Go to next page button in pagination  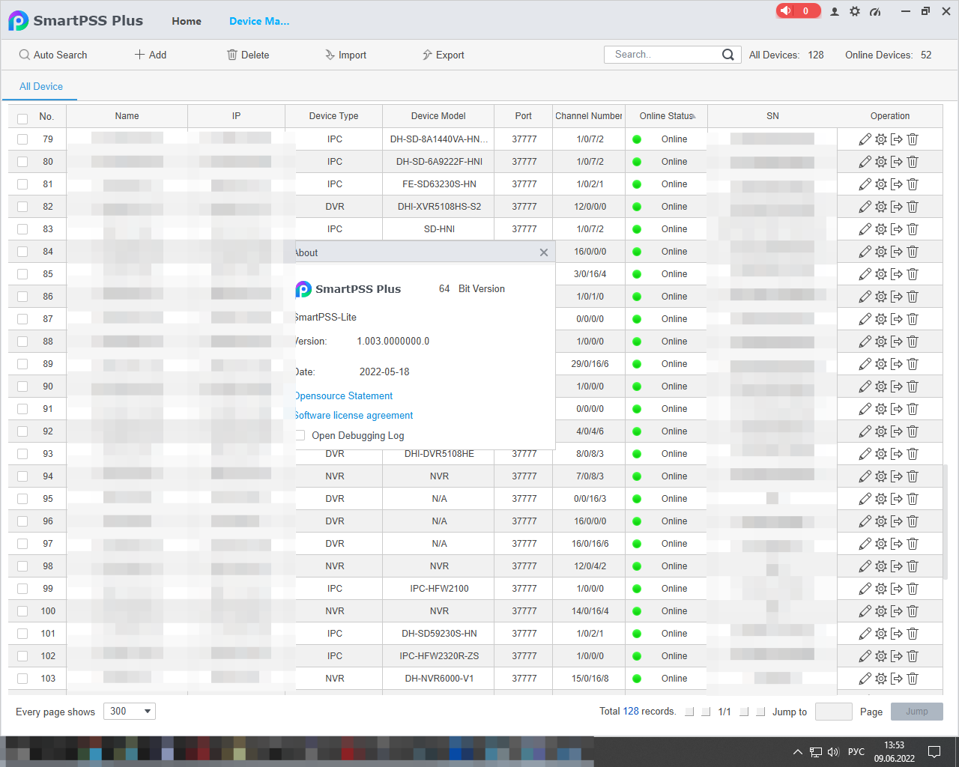point(744,712)
